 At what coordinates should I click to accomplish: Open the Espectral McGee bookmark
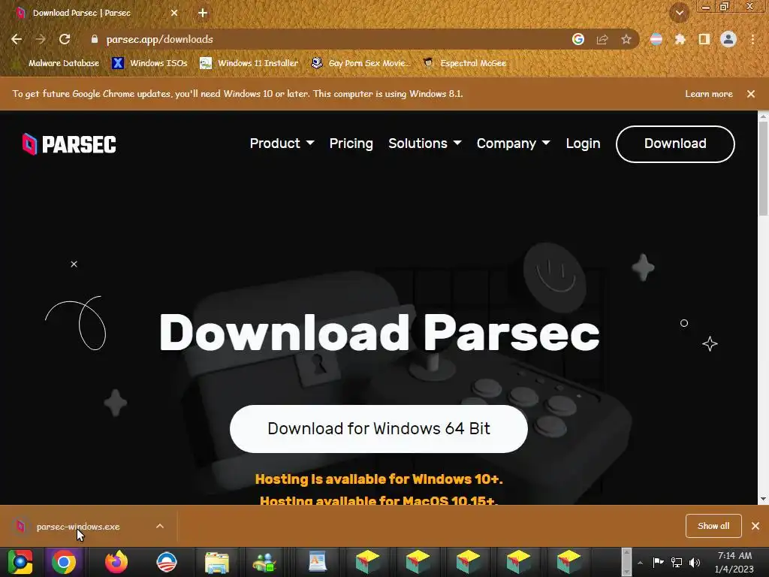point(465,63)
